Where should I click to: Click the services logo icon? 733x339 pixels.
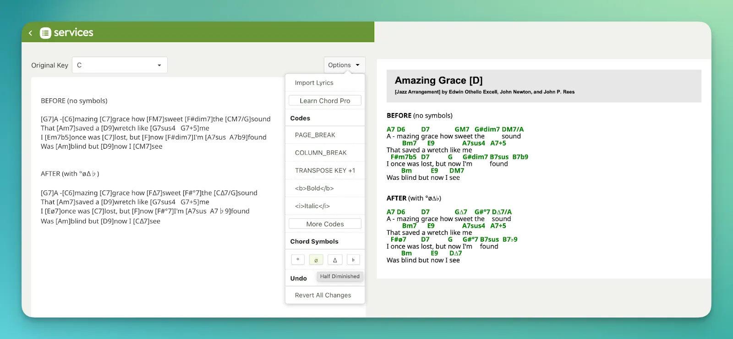pos(45,33)
